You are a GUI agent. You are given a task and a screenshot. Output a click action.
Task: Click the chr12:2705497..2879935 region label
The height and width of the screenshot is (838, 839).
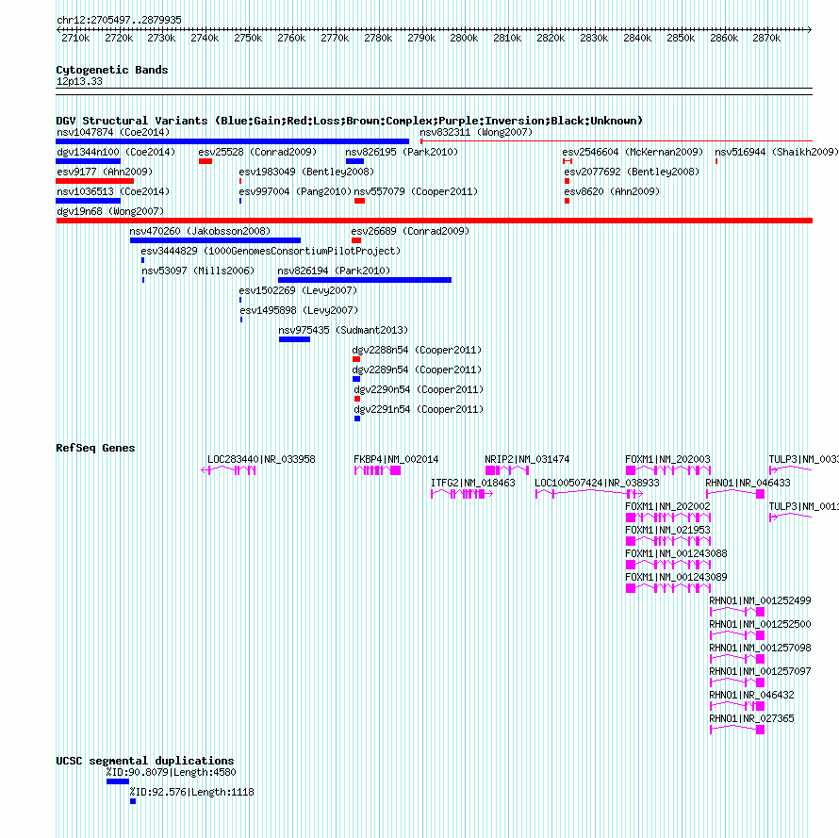coord(119,20)
